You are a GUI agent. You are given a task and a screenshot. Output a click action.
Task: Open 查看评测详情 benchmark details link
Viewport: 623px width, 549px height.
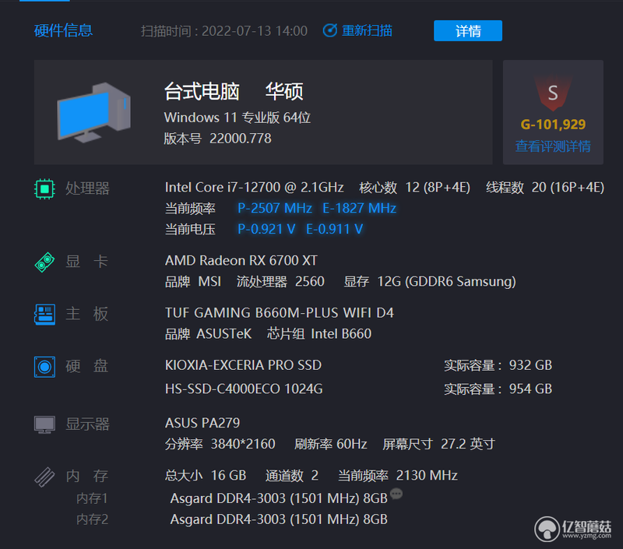[553, 146]
